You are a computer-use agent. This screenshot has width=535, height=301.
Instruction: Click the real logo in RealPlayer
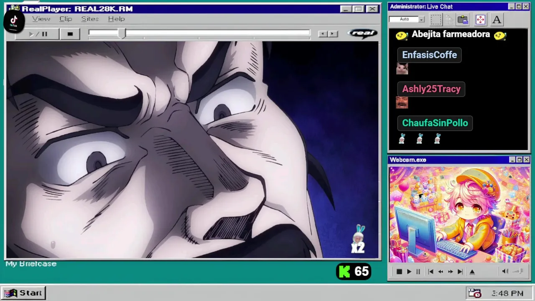(362, 33)
